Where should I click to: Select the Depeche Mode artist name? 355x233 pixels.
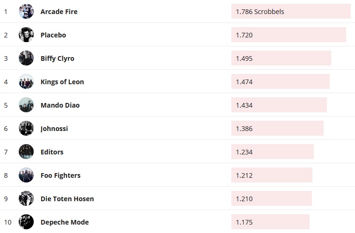coord(65,222)
